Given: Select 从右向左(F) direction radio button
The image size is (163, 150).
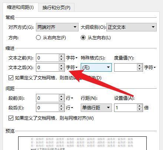Looking at the screenshot, I should (38, 38).
